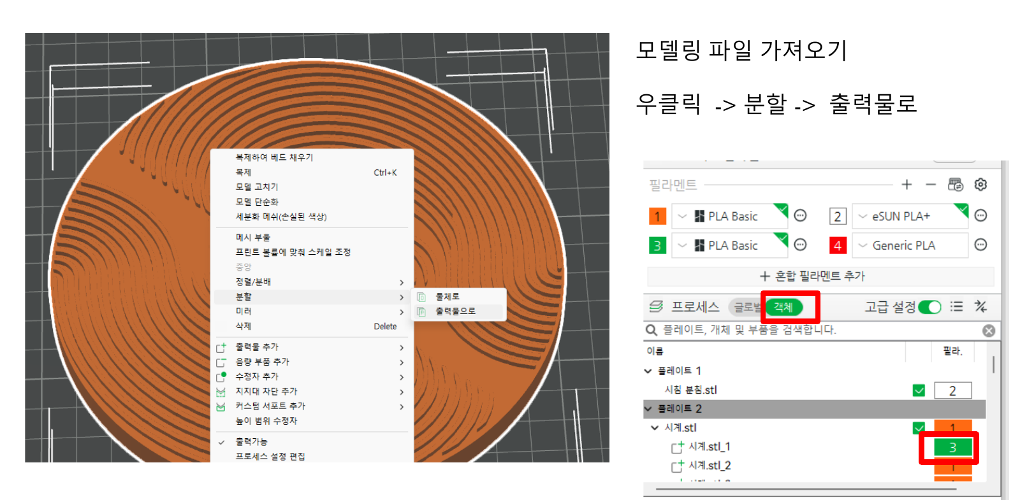Uncheck printable box for 시침 분침.stl
The height and width of the screenshot is (500, 1020).
(919, 390)
